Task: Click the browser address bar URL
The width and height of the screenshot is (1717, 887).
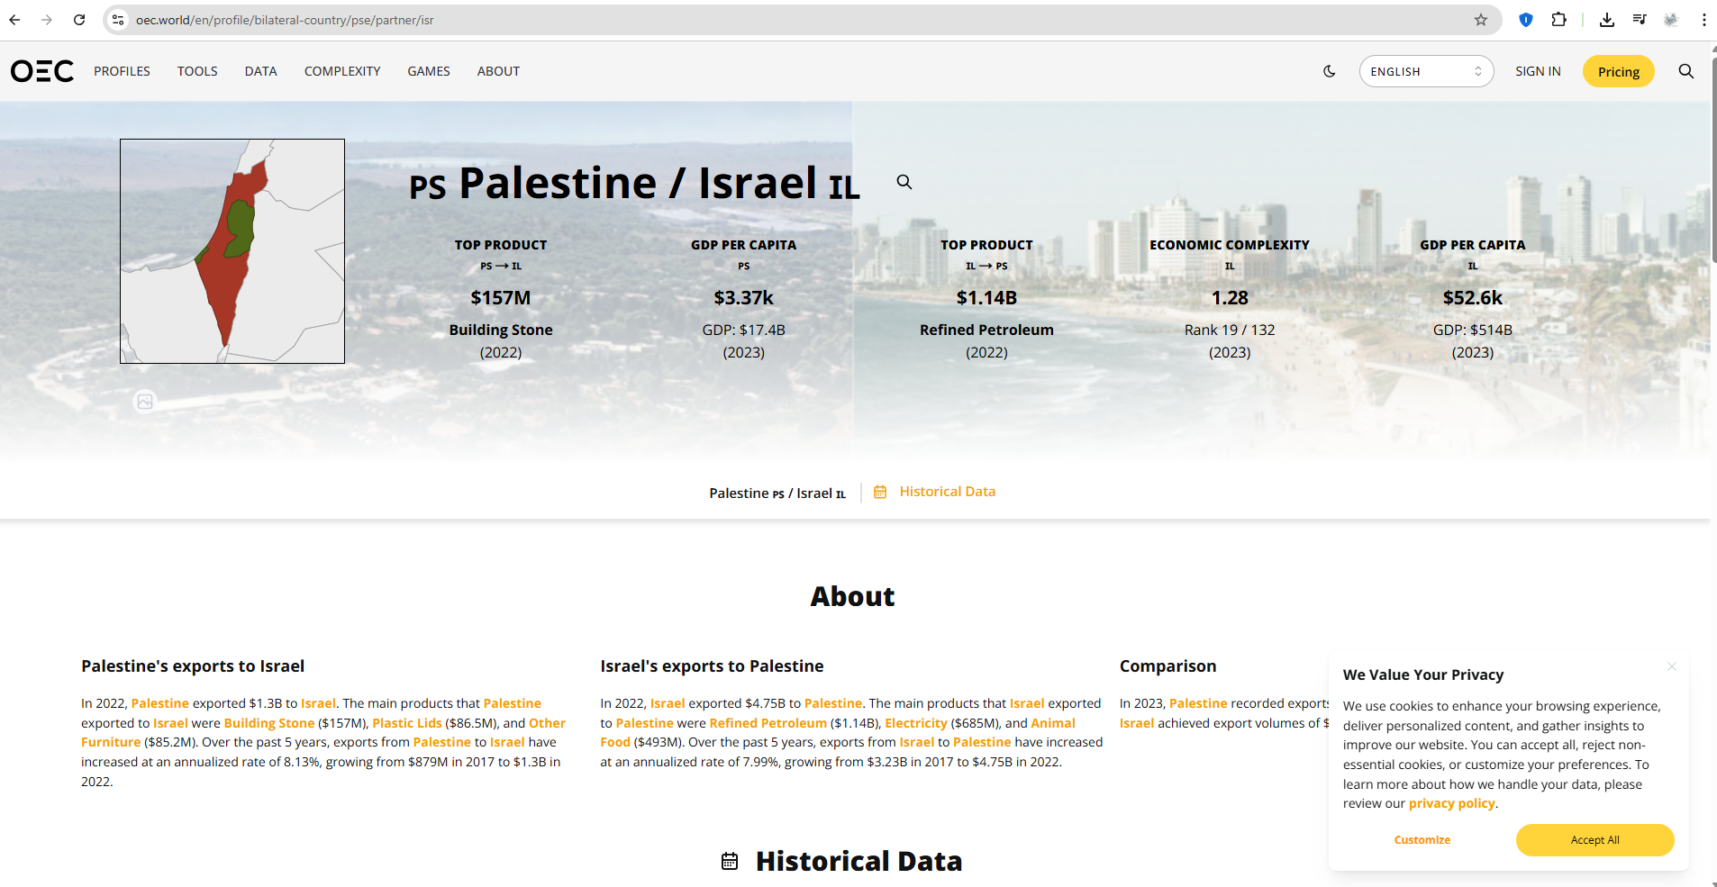Action: 285,20
